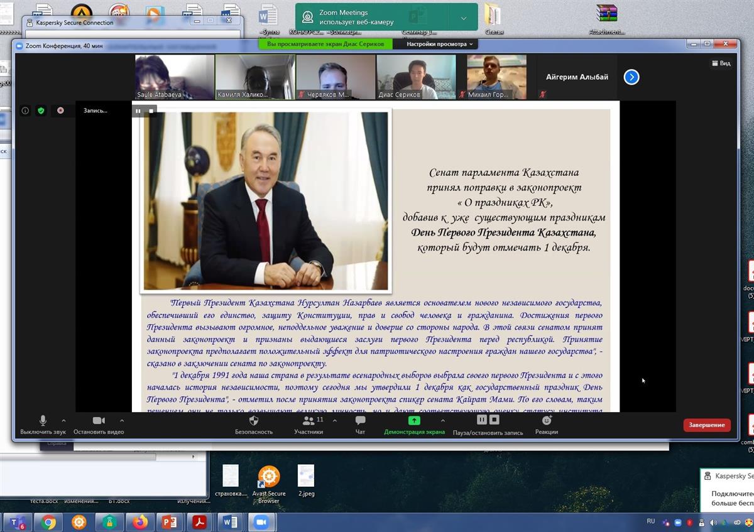Screen dimensions: 754x532
Task: Turn off camera with Остановить видео
Action: 99,421
